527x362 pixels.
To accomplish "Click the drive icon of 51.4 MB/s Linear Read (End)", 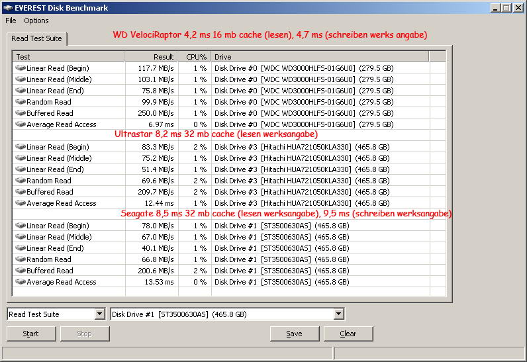I will coord(21,169).
